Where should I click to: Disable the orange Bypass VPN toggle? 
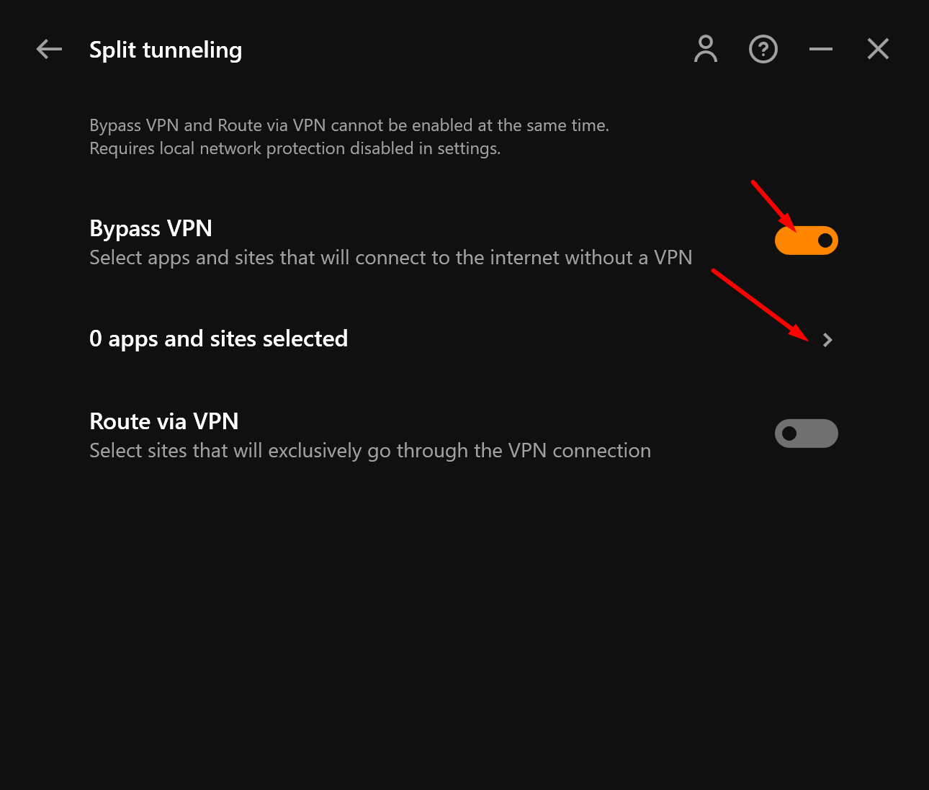[x=807, y=241]
